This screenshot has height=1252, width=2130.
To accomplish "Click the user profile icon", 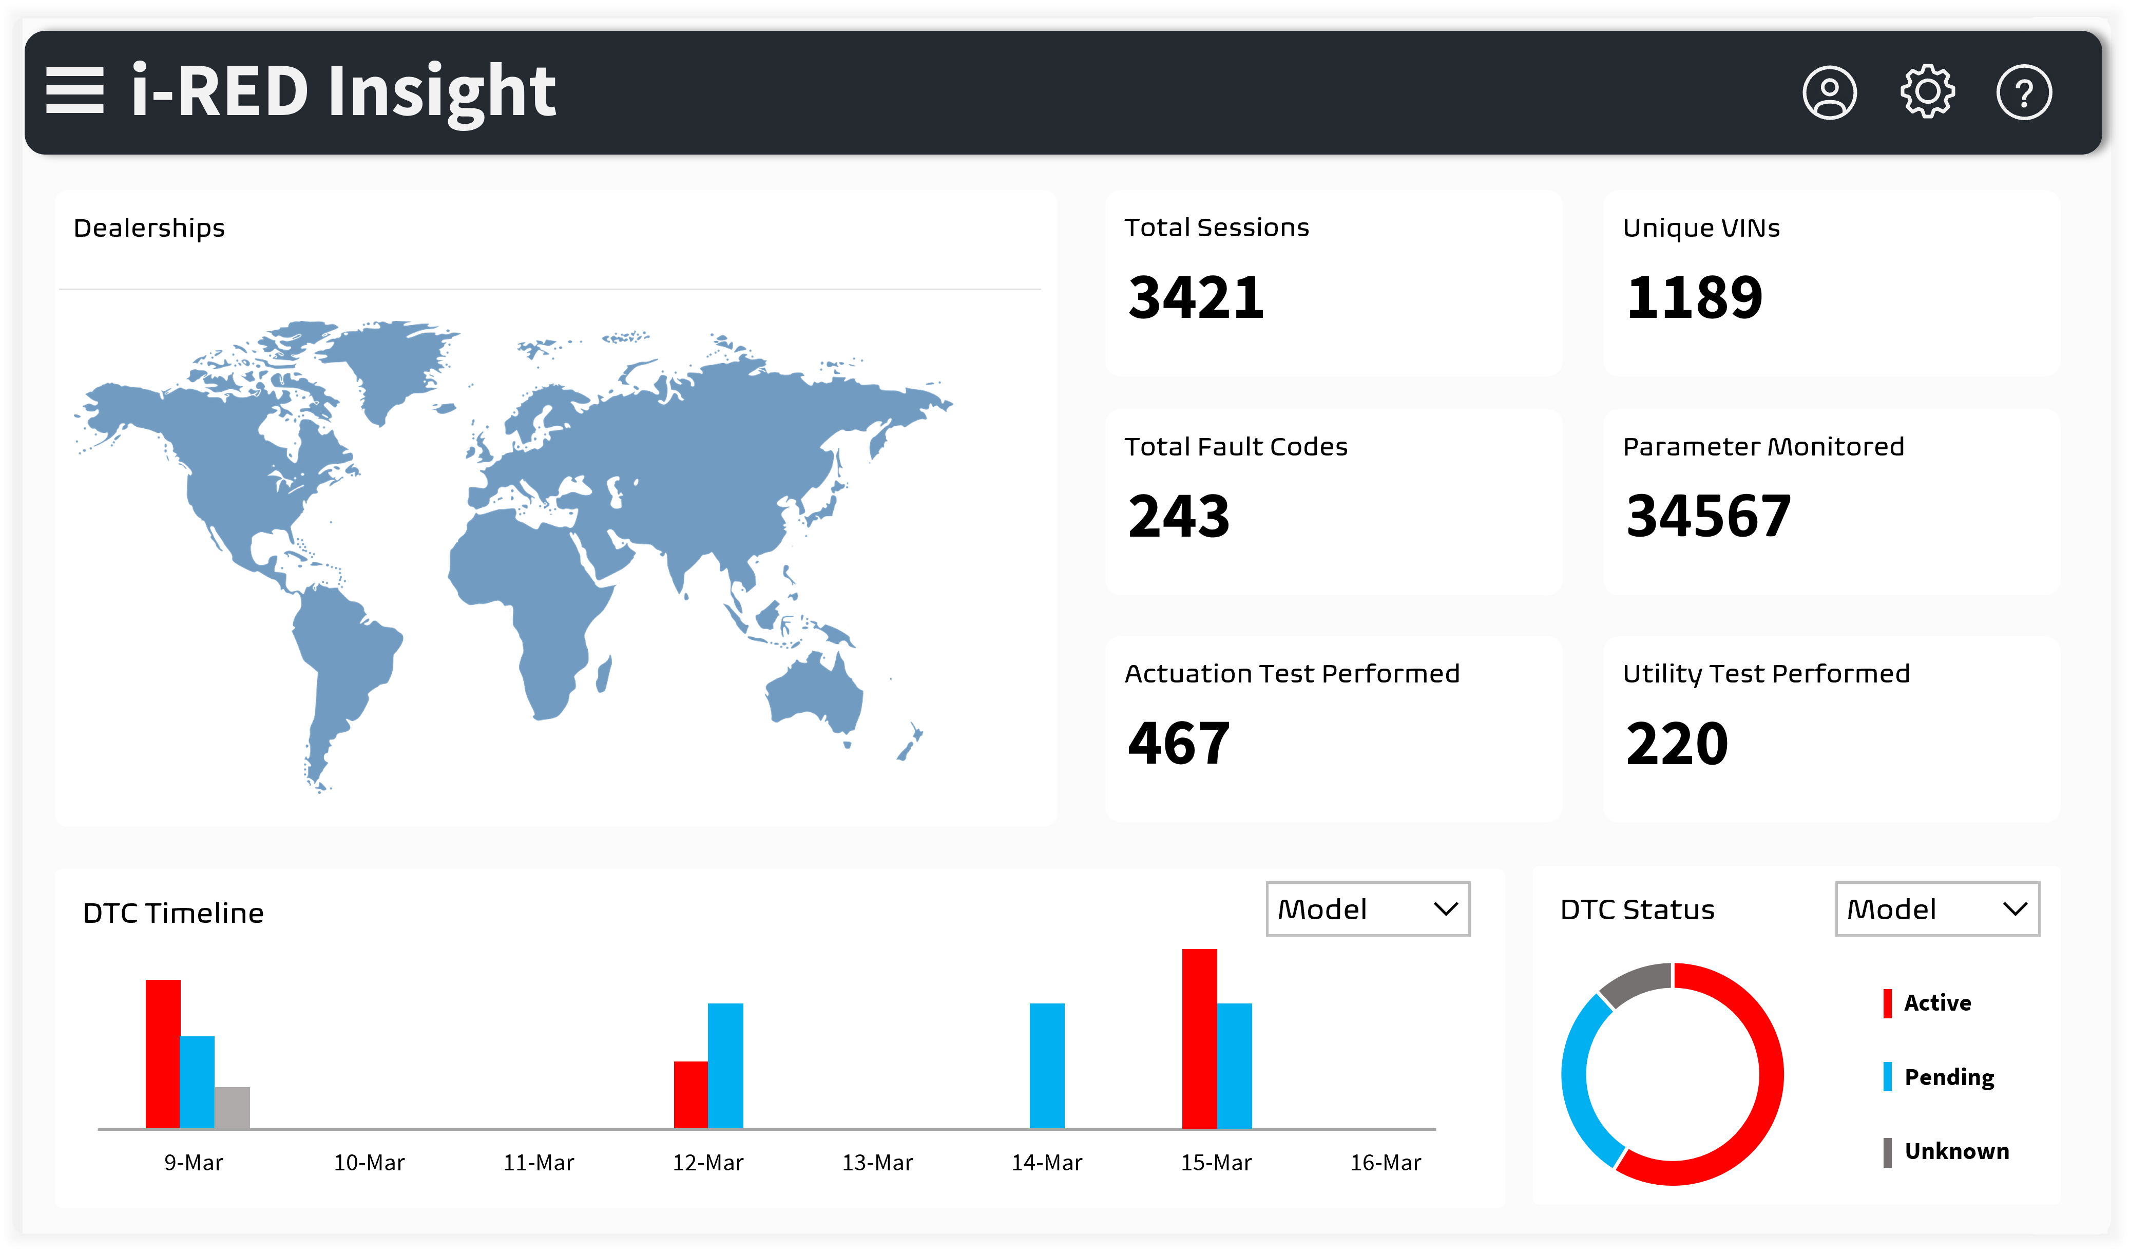I will click(x=1829, y=92).
